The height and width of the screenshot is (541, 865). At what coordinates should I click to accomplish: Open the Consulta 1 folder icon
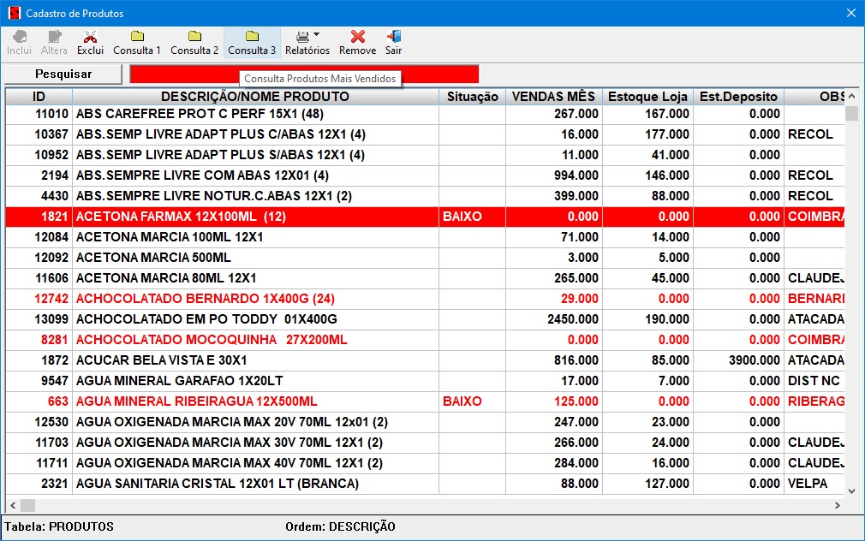pos(137,37)
